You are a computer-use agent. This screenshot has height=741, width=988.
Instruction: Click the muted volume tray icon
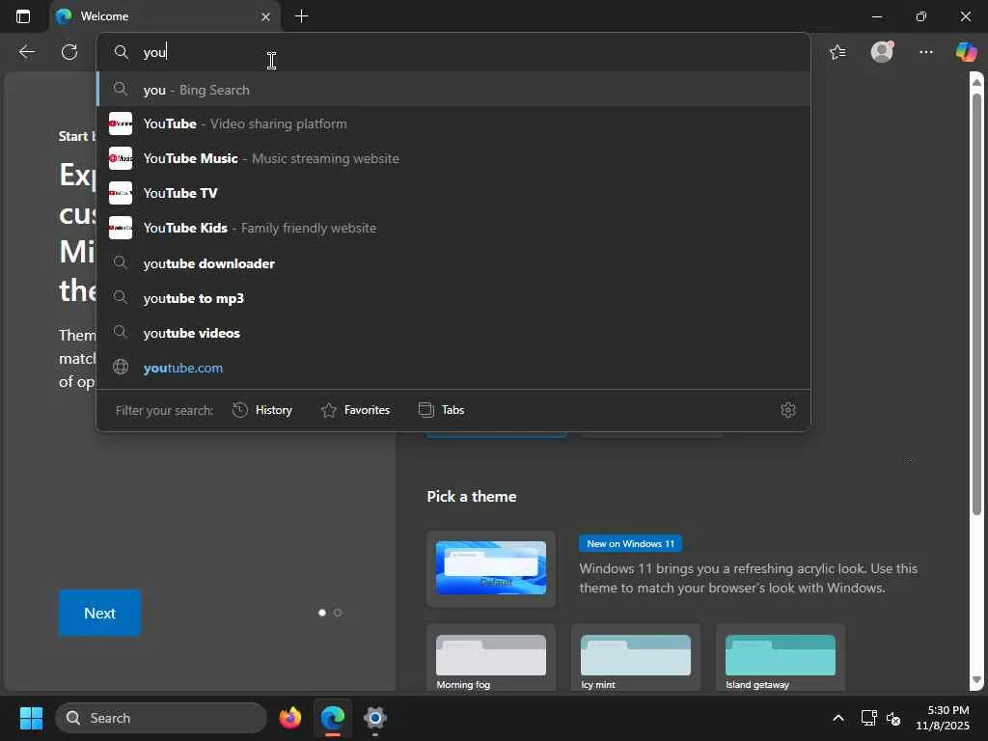pyautogui.click(x=893, y=718)
